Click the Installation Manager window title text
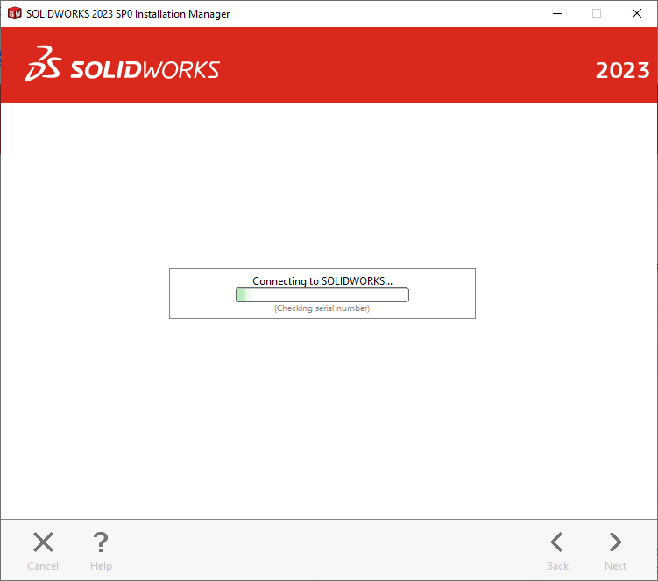 [x=128, y=14]
